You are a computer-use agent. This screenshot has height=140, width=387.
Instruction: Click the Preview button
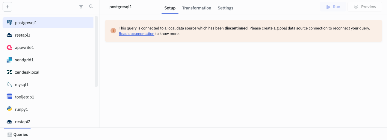[x=365, y=7]
